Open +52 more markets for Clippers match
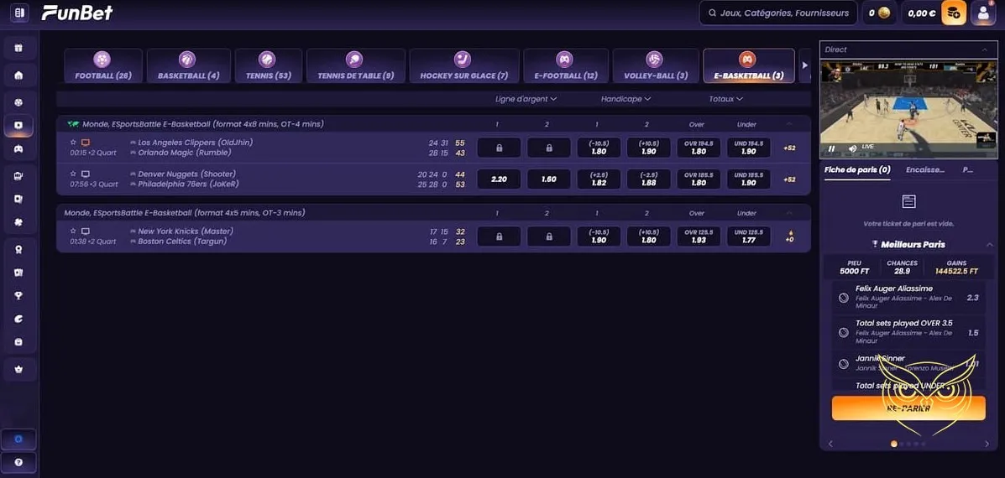 coord(789,148)
